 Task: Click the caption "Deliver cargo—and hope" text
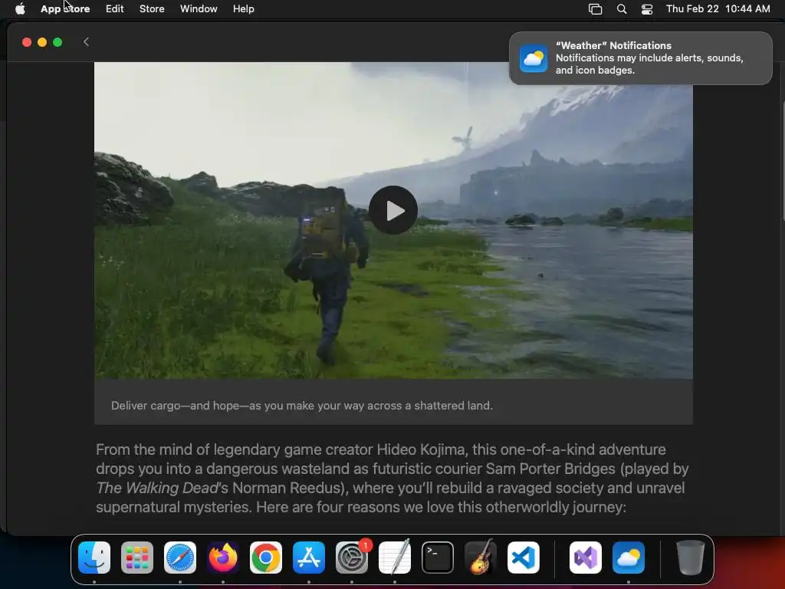click(x=302, y=406)
